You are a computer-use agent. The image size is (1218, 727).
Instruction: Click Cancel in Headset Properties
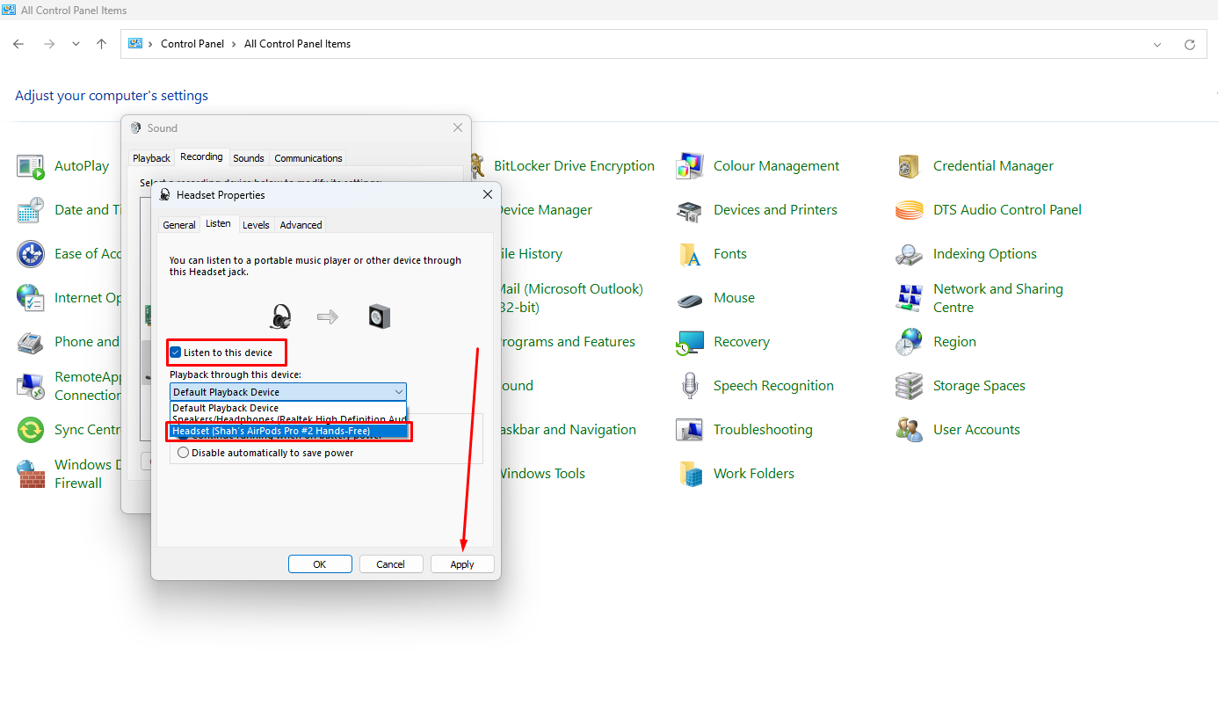click(390, 564)
